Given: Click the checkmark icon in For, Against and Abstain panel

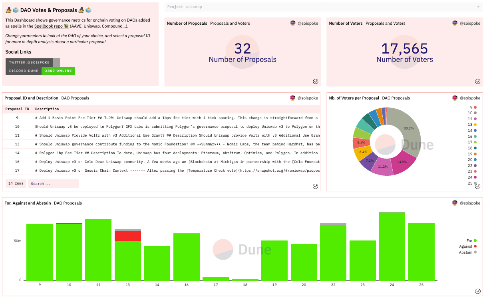Looking at the screenshot, I should coord(478,291).
